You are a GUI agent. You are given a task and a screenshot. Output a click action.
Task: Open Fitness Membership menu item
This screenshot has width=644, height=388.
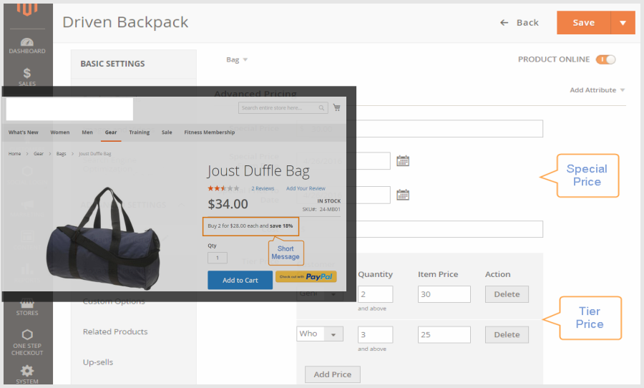click(x=210, y=132)
